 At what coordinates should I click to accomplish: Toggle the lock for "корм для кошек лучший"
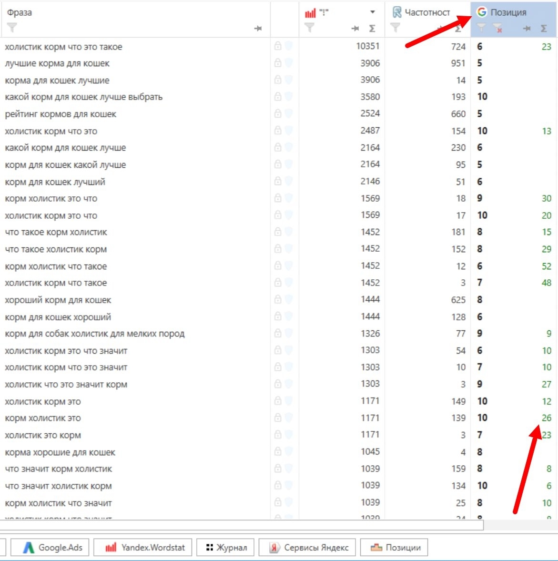[x=278, y=181]
